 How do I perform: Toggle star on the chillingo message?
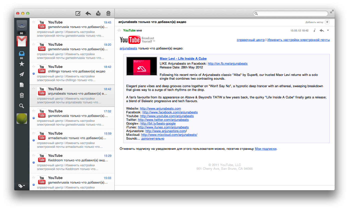pyautogui.click(x=34, y=67)
